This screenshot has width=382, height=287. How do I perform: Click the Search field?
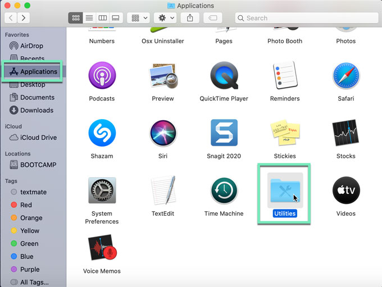306,18
